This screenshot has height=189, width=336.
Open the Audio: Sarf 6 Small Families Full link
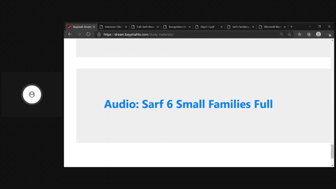(x=188, y=104)
